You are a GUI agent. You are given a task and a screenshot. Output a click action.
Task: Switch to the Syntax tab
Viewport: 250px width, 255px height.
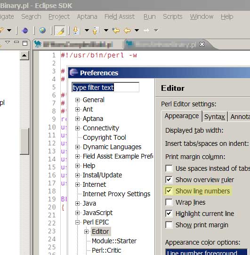coord(215,117)
